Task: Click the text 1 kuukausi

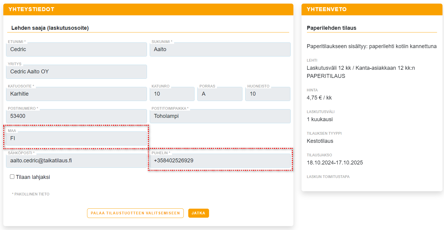Action: click(x=320, y=119)
